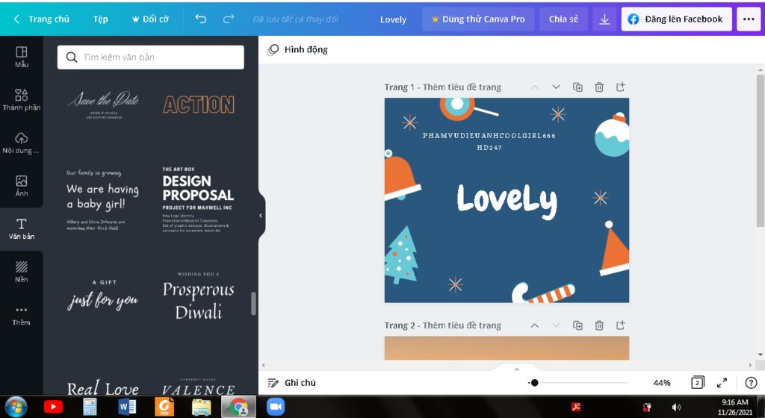
Task: Click Đăng lên Facebook button
Action: tap(677, 19)
